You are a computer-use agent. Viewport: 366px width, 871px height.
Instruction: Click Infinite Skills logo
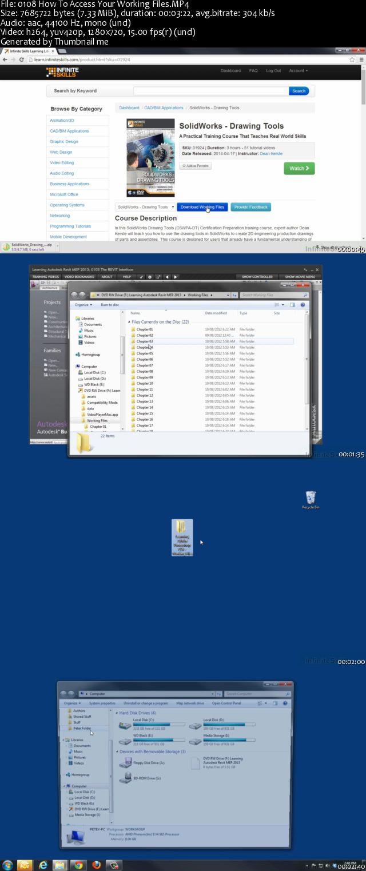(x=63, y=71)
